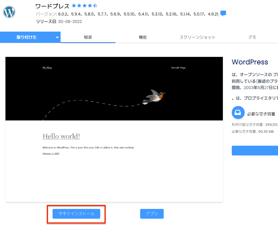Switch to the 概要 tab

coord(88,37)
